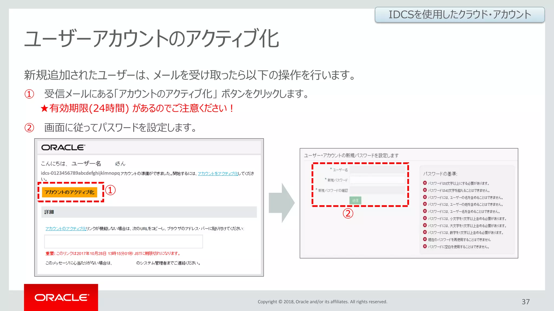Image resolution: width=554 pixels, height=311 pixels.
Task: Click the error icon beside 数字を1文字以上 rule
Action: pyautogui.click(x=425, y=232)
